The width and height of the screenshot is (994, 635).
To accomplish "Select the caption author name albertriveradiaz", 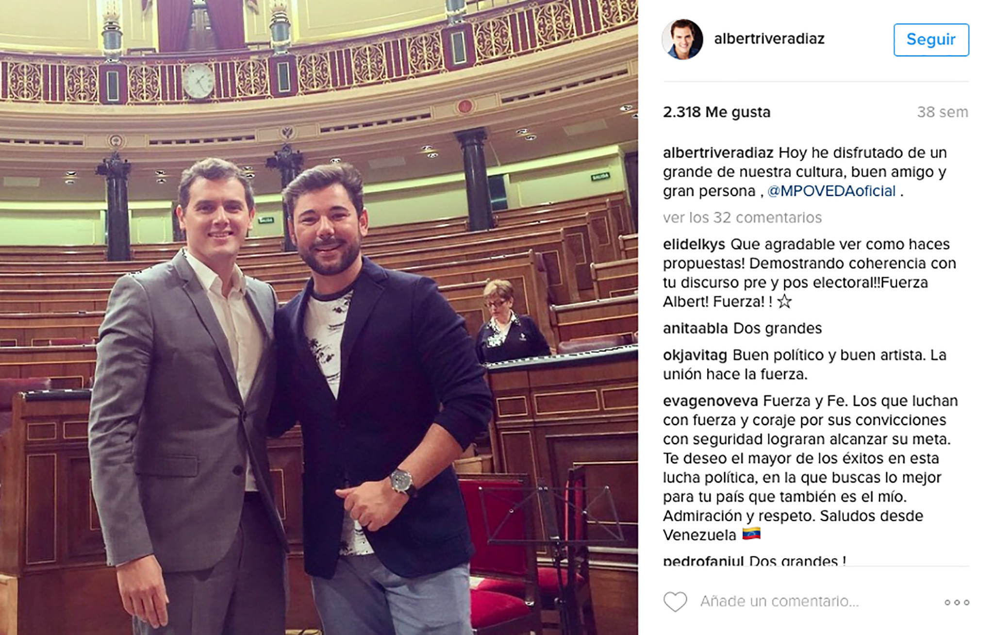I will 718,153.
